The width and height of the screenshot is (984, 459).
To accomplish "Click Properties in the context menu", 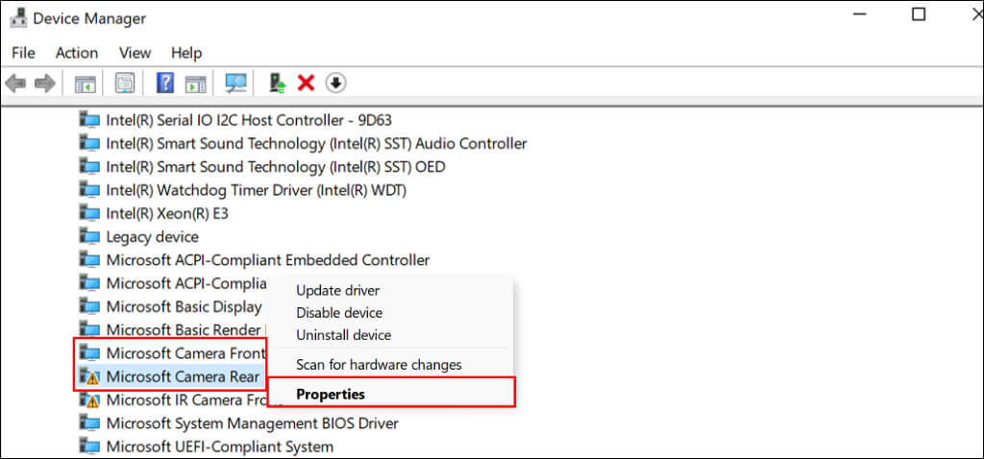I will click(331, 394).
